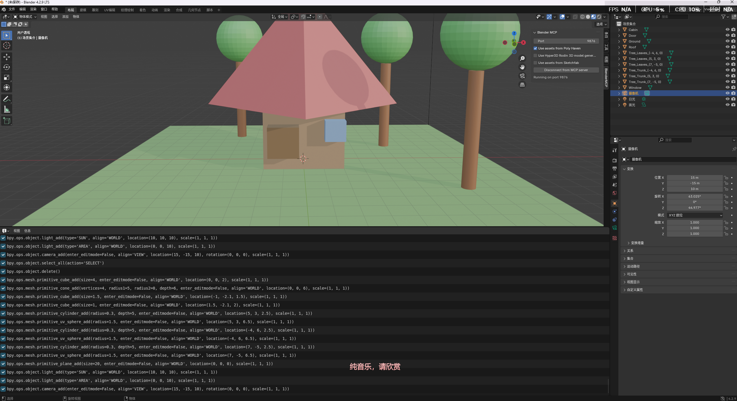
Task: Click the viewport zoom magnifier icon
Action: click(522, 58)
